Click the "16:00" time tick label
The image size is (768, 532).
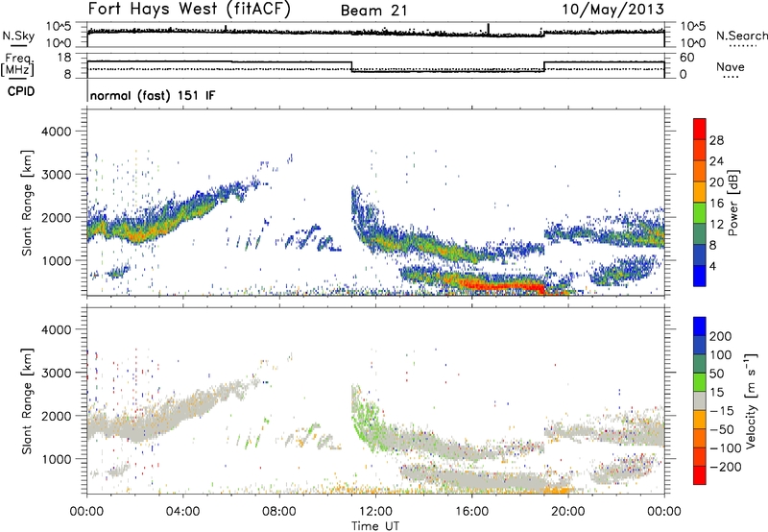[x=471, y=512]
